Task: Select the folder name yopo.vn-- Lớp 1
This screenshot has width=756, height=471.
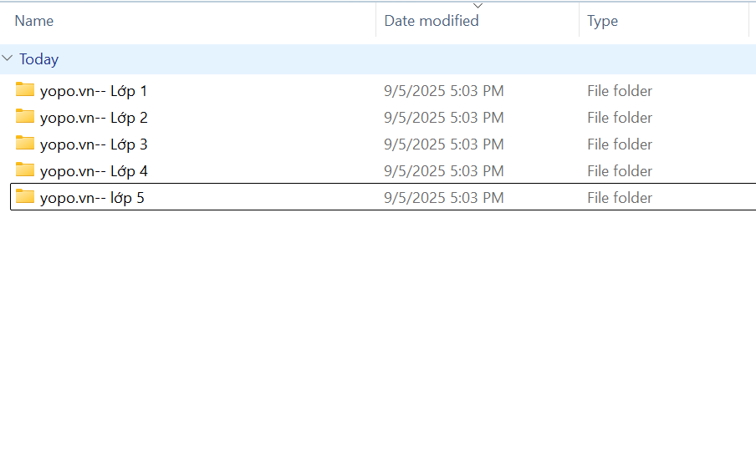Action: pyautogui.click(x=94, y=91)
